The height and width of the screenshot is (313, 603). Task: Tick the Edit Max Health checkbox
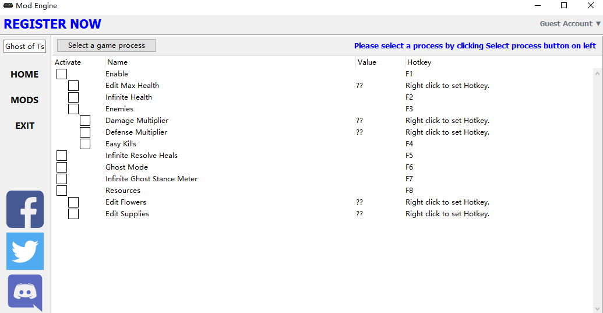click(73, 86)
